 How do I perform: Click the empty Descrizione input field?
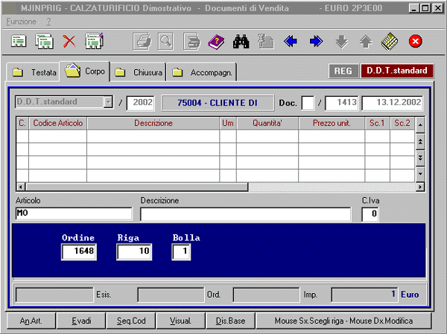[245, 213]
